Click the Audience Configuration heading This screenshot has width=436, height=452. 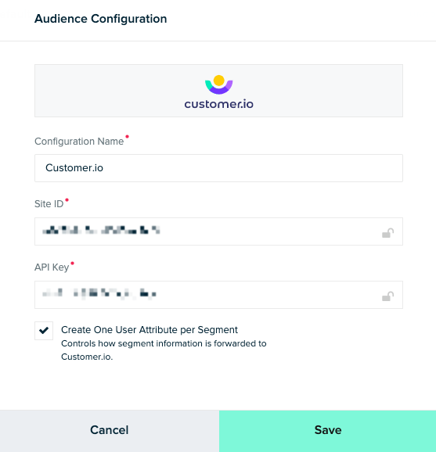tap(101, 19)
